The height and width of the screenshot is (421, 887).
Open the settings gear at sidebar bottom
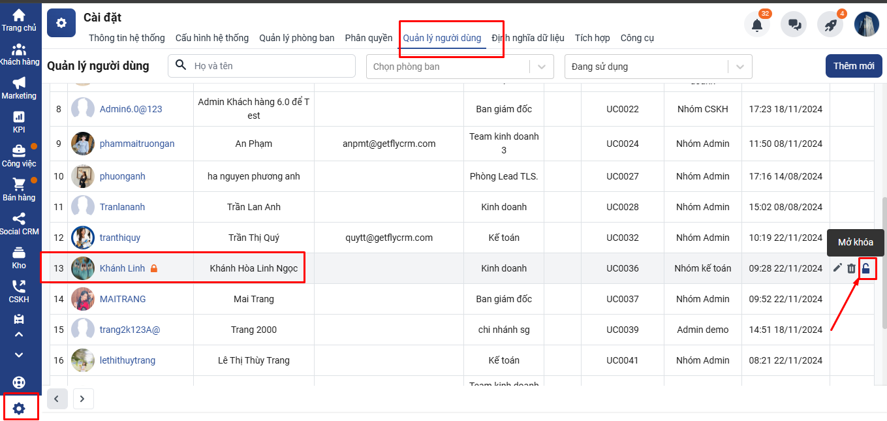pyautogui.click(x=19, y=409)
